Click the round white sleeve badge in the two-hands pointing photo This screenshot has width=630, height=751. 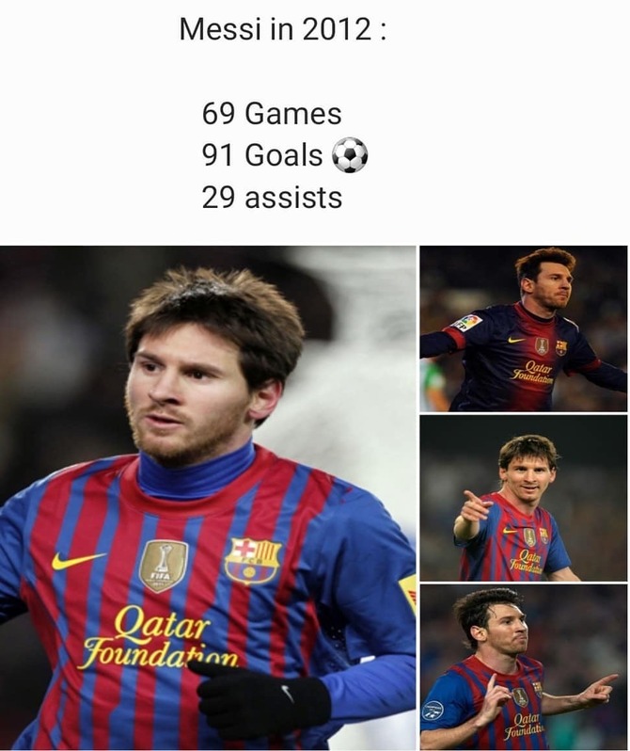tap(433, 711)
